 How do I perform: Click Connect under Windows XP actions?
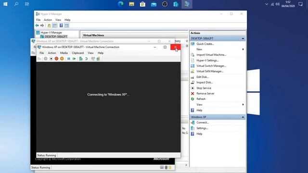click(203, 123)
